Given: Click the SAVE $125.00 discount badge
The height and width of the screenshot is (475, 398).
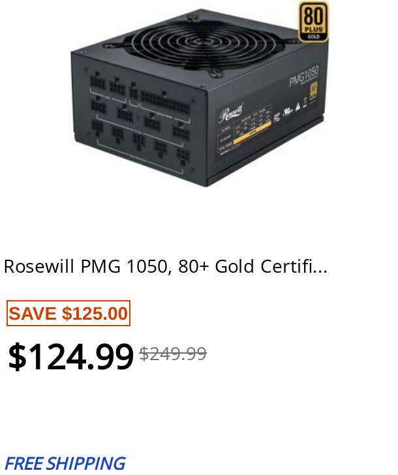Looking at the screenshot, I should (69, 313).
